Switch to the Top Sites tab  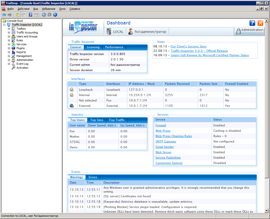pyautogui.click(x=97, y=120)
